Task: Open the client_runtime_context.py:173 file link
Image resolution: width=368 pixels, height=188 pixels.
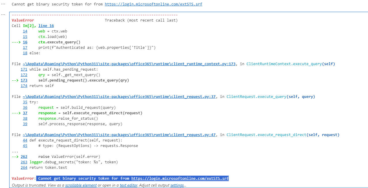Action: point(129,64)
